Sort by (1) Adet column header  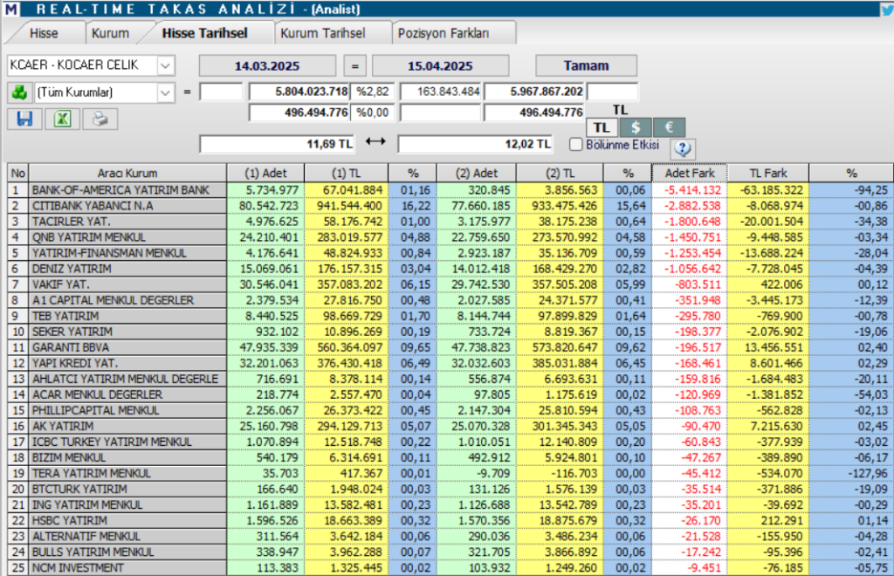coord(265,173)
